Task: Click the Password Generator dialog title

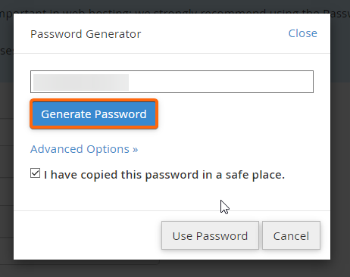Action: [86, 34]
